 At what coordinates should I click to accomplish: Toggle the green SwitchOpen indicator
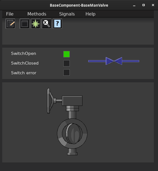66,54
